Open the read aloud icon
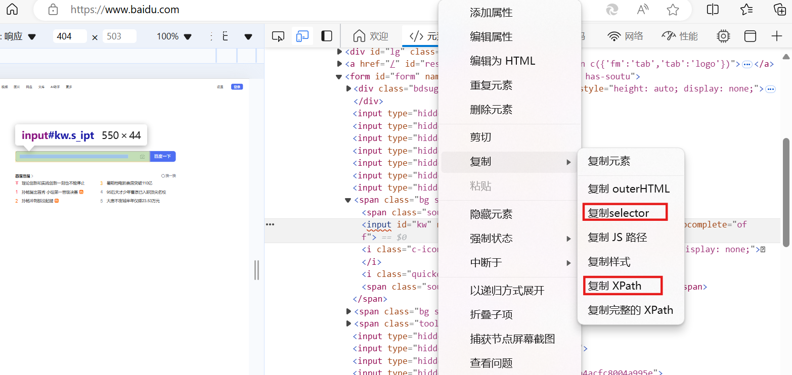 (x=642, y=9)
